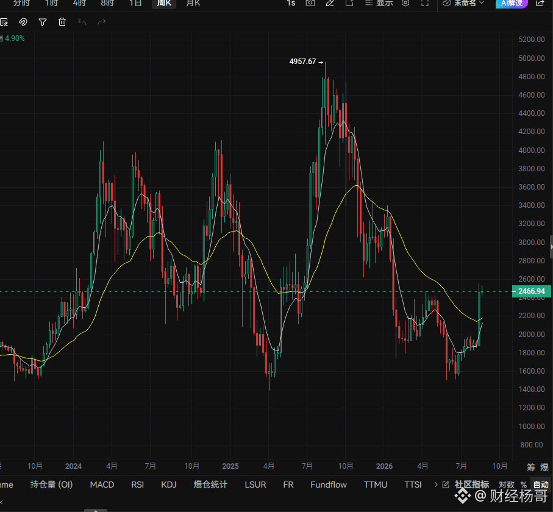Select the 1s interval option
Image resolution: width=553 pixels, height=512 pixels.
[x=291, y=3]
